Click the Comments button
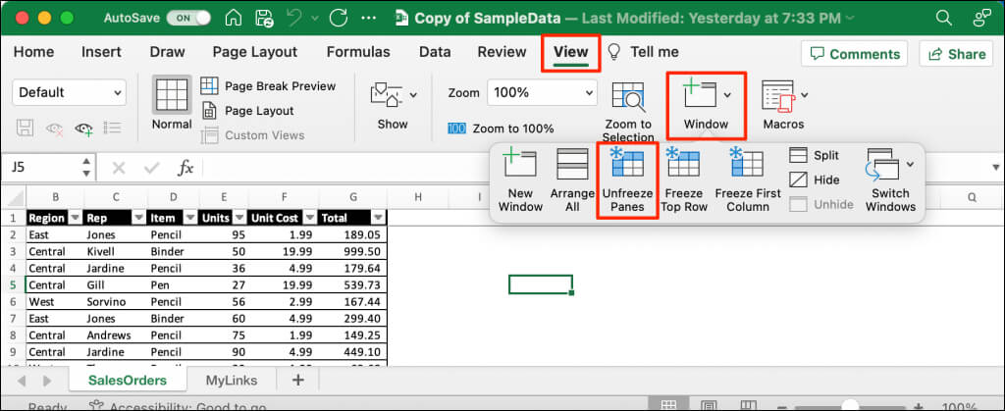Screen dimensions: 1005x411 [x=855, y=54]
